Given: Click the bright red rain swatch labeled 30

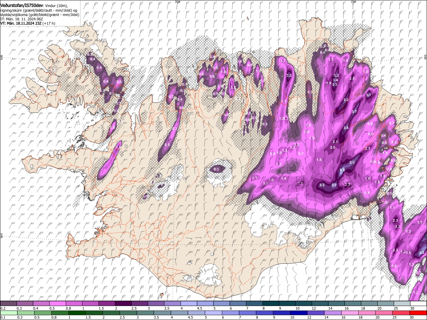Looking at the screenshot, I should [418, 313].
